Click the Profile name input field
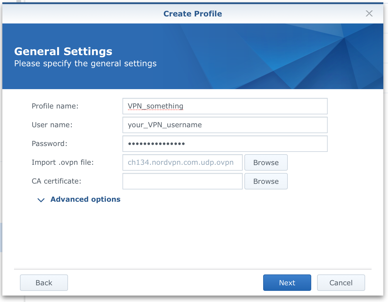The height and width of the screenshot is (302, 388). 225,106
